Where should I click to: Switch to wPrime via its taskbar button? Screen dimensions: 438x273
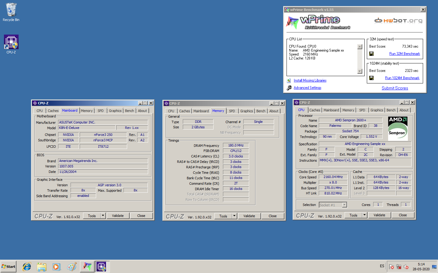pos(87,267)
